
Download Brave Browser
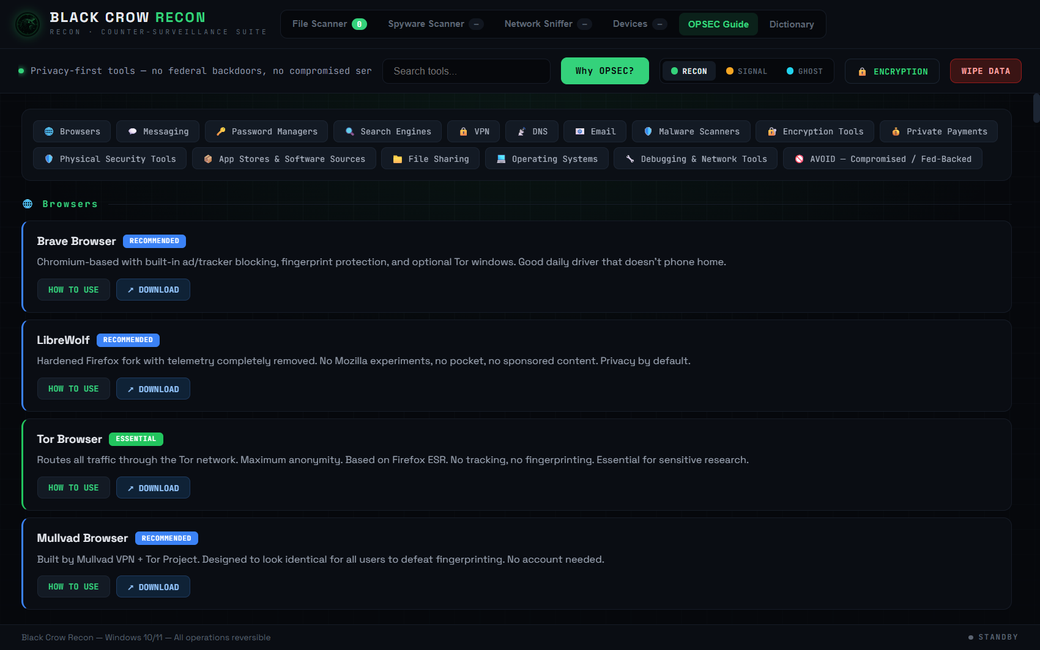pyautogui.click(x=153, y=290)
